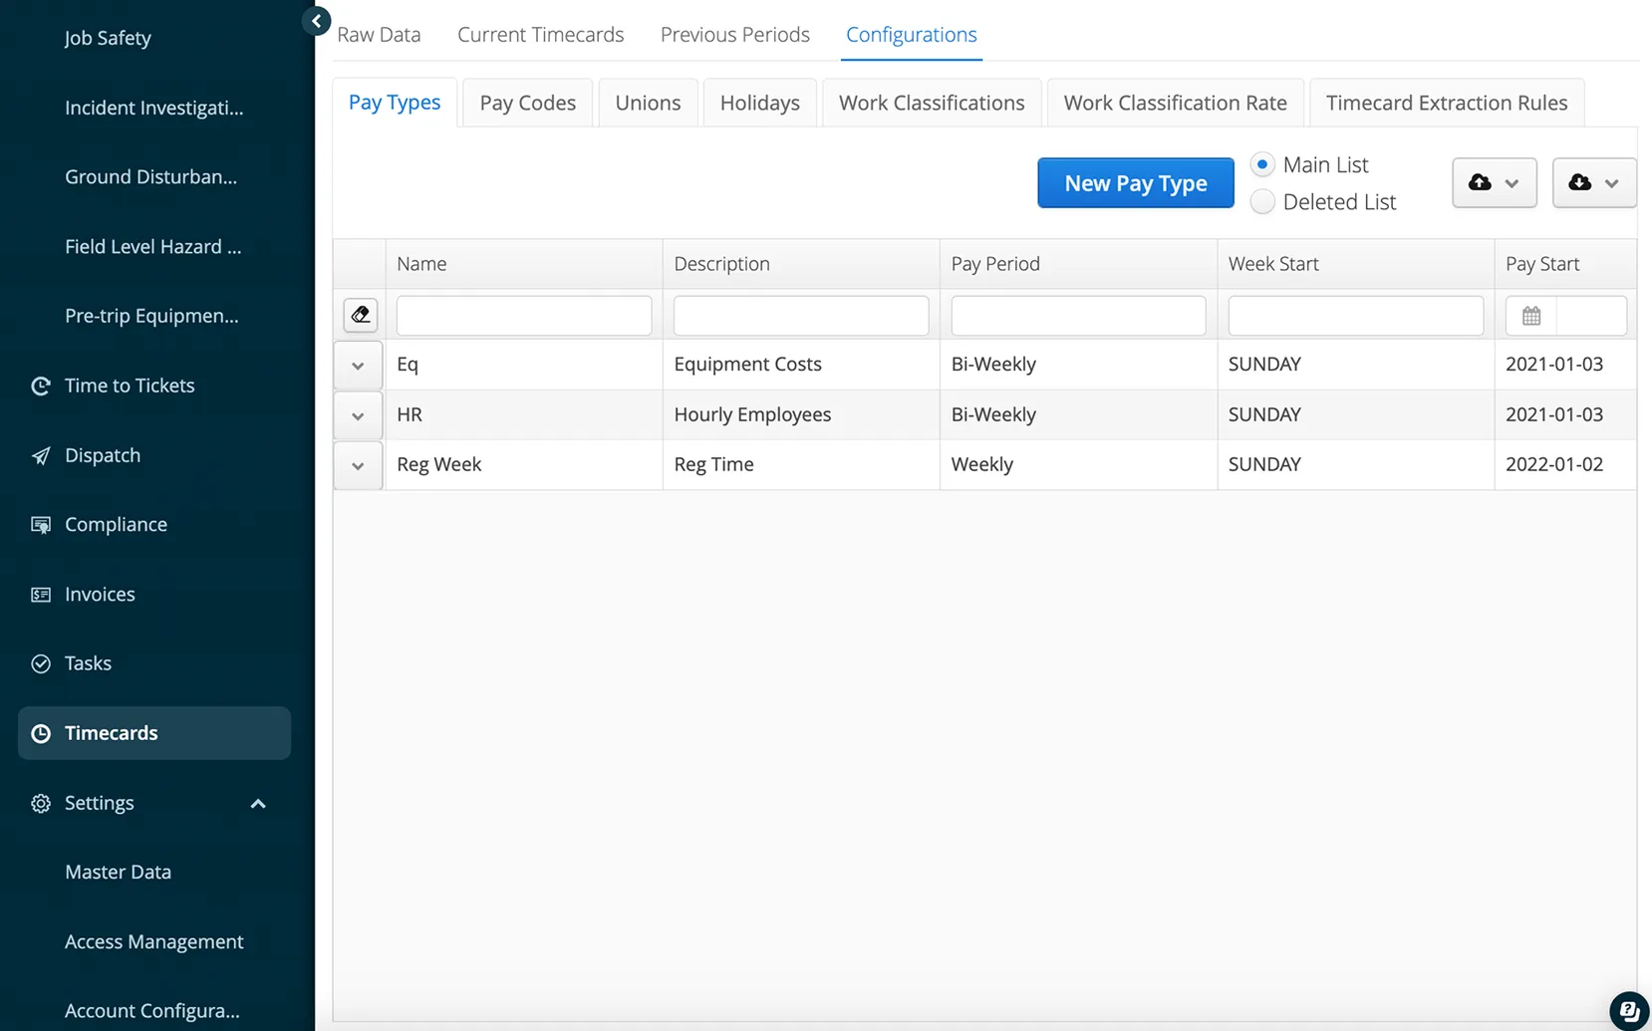Select the Deleted List radio button
This screenshot has height=1031, width=1652.
(x=1262, y=201)
